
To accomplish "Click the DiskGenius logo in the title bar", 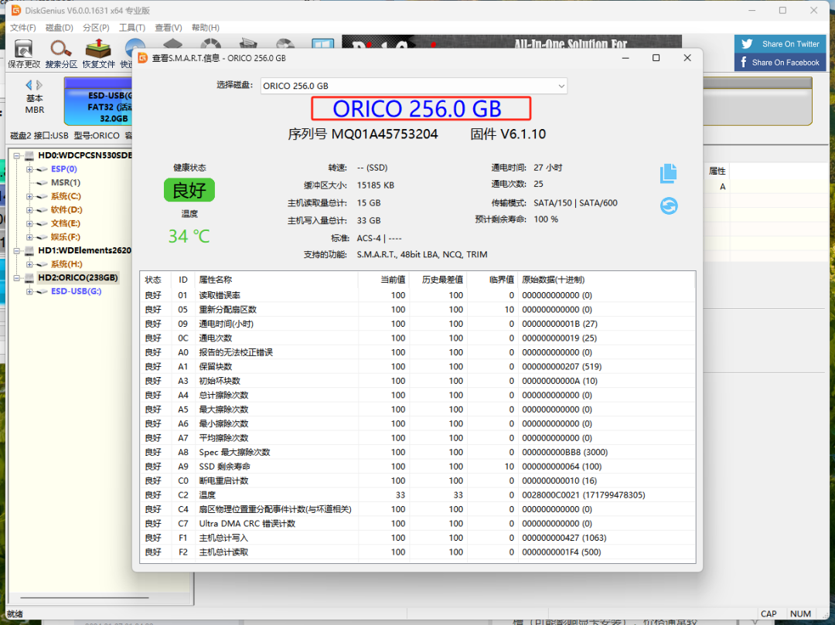I will tap(15, 10).
